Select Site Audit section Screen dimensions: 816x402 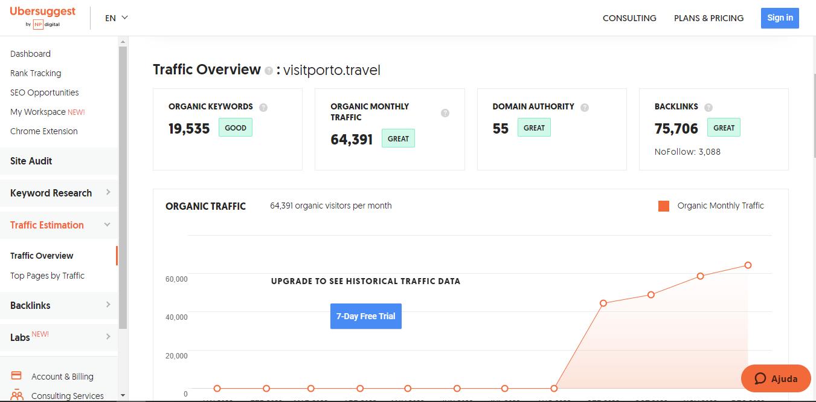(59, 161)
